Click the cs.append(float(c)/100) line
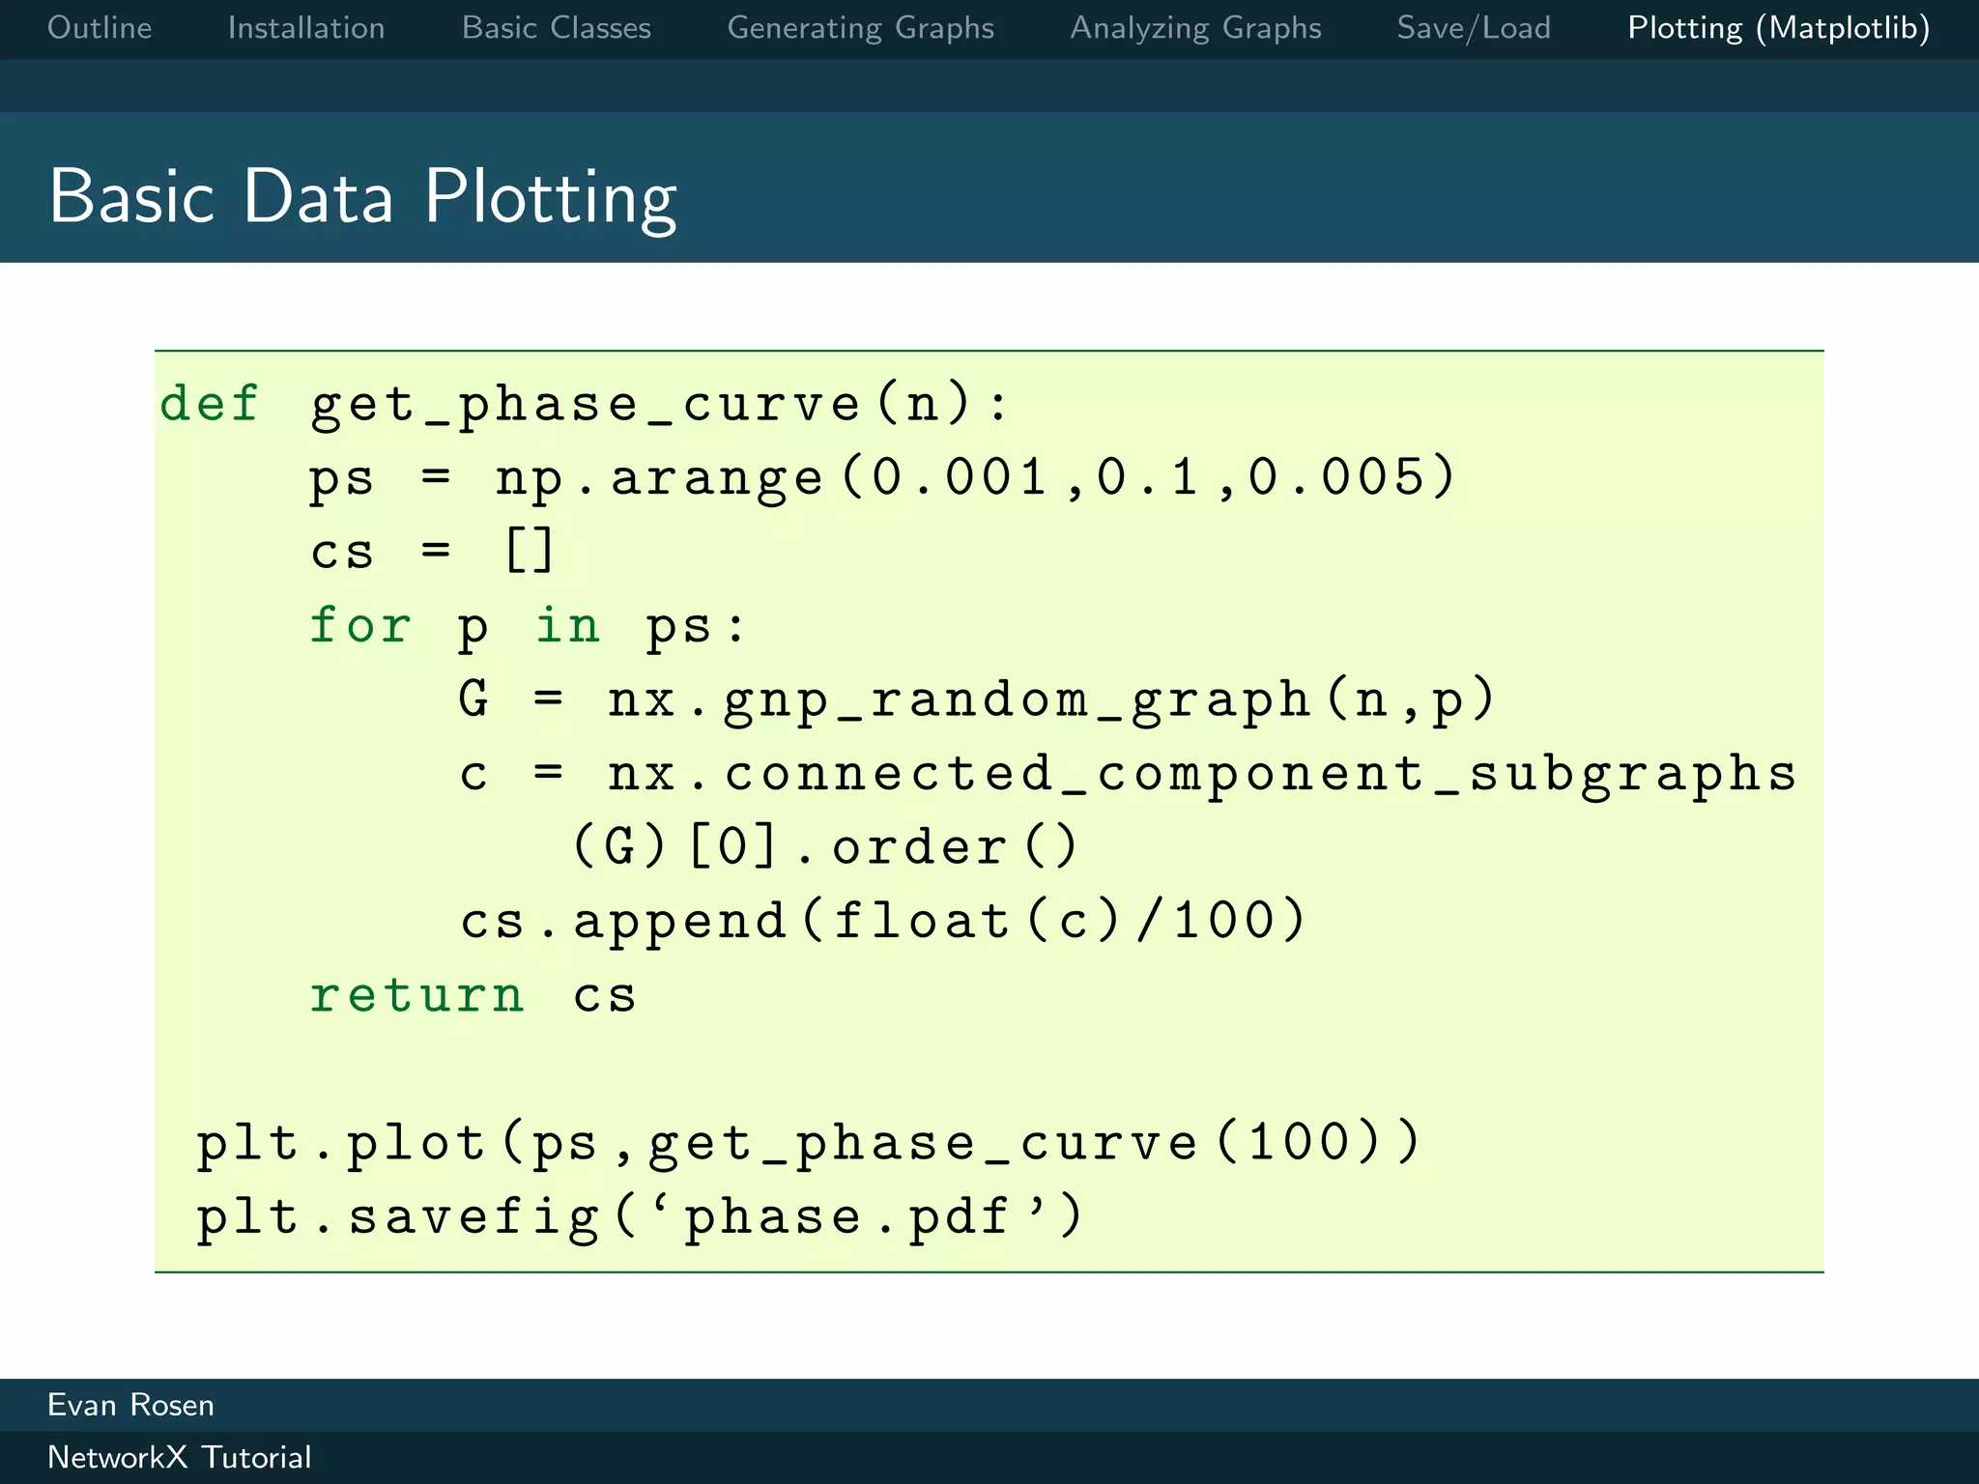This screenshot has height=1484, width=1979. (x=883, y=922)
